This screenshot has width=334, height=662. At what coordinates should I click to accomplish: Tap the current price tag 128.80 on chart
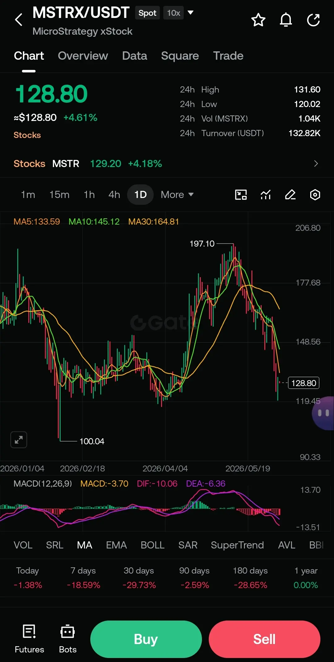click(x=304, y=383)
